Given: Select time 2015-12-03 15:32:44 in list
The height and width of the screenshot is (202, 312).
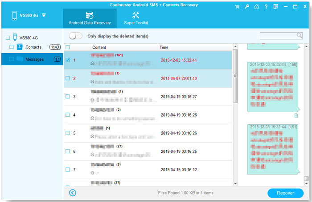Looking at the screenshot, I should (179, 60).
